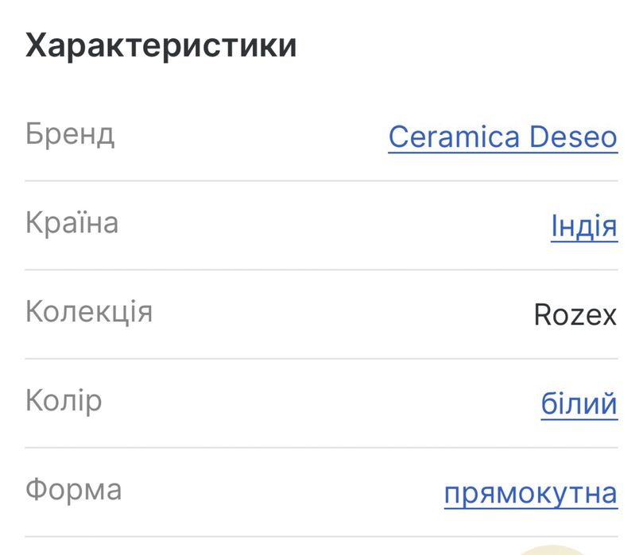This screenshot has height=555, width=643.
Task: Click the Колекція label
Action: point(88,312)
